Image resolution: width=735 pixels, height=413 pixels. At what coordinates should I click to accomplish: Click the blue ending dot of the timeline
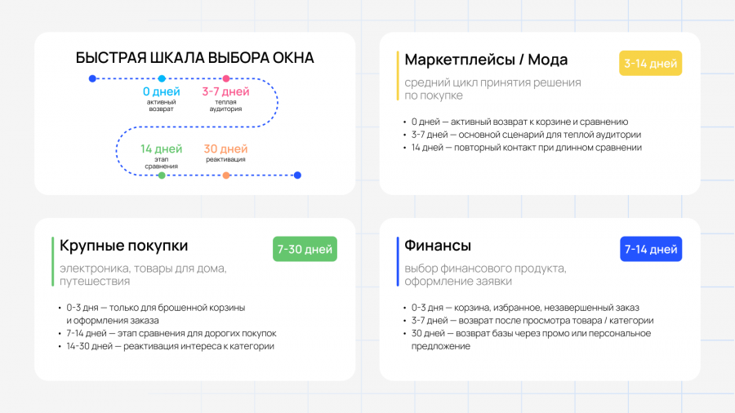click(x=297, y=175)
